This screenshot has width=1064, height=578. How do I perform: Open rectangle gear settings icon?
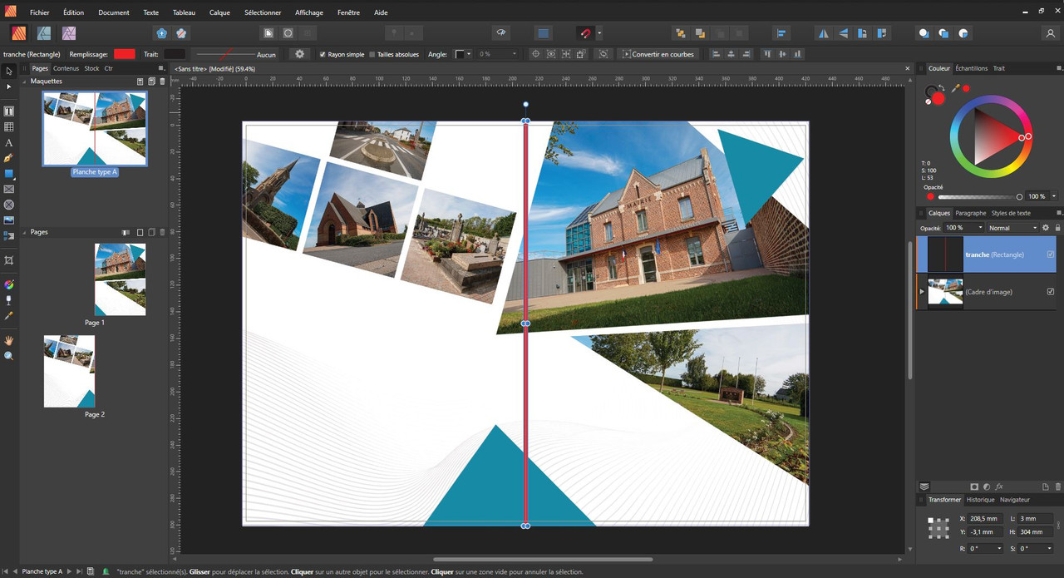coord(300,54)
